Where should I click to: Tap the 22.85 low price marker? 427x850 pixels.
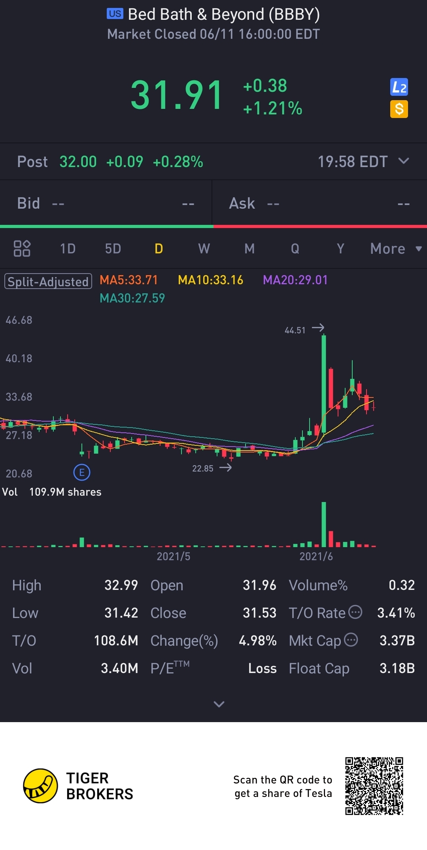(203, 468)
